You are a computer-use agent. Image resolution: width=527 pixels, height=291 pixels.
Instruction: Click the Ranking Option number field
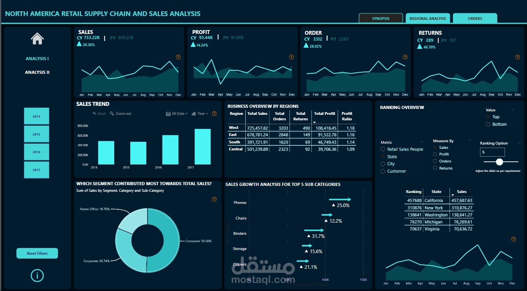pos(492,152)
